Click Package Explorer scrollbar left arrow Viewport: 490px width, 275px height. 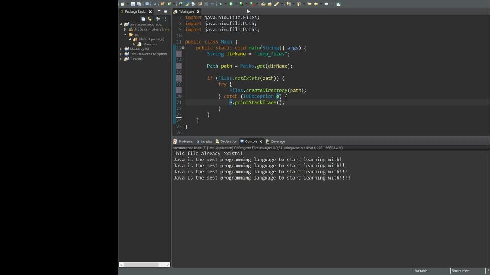click(121, 264)
